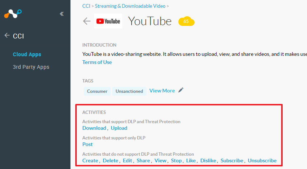Click 'Activities that support DLP and Threat Protection' label
Image resolution: width=307 pixels, height=169 pixels.
pos(131,122)
